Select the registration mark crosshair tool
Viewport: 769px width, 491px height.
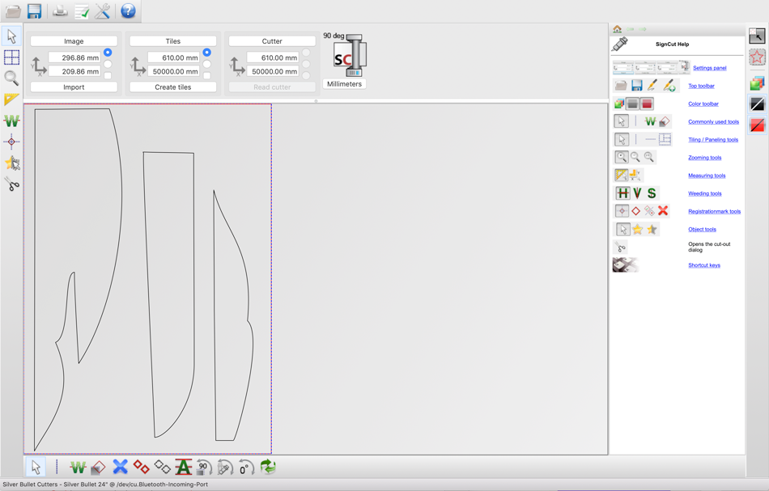12,142
